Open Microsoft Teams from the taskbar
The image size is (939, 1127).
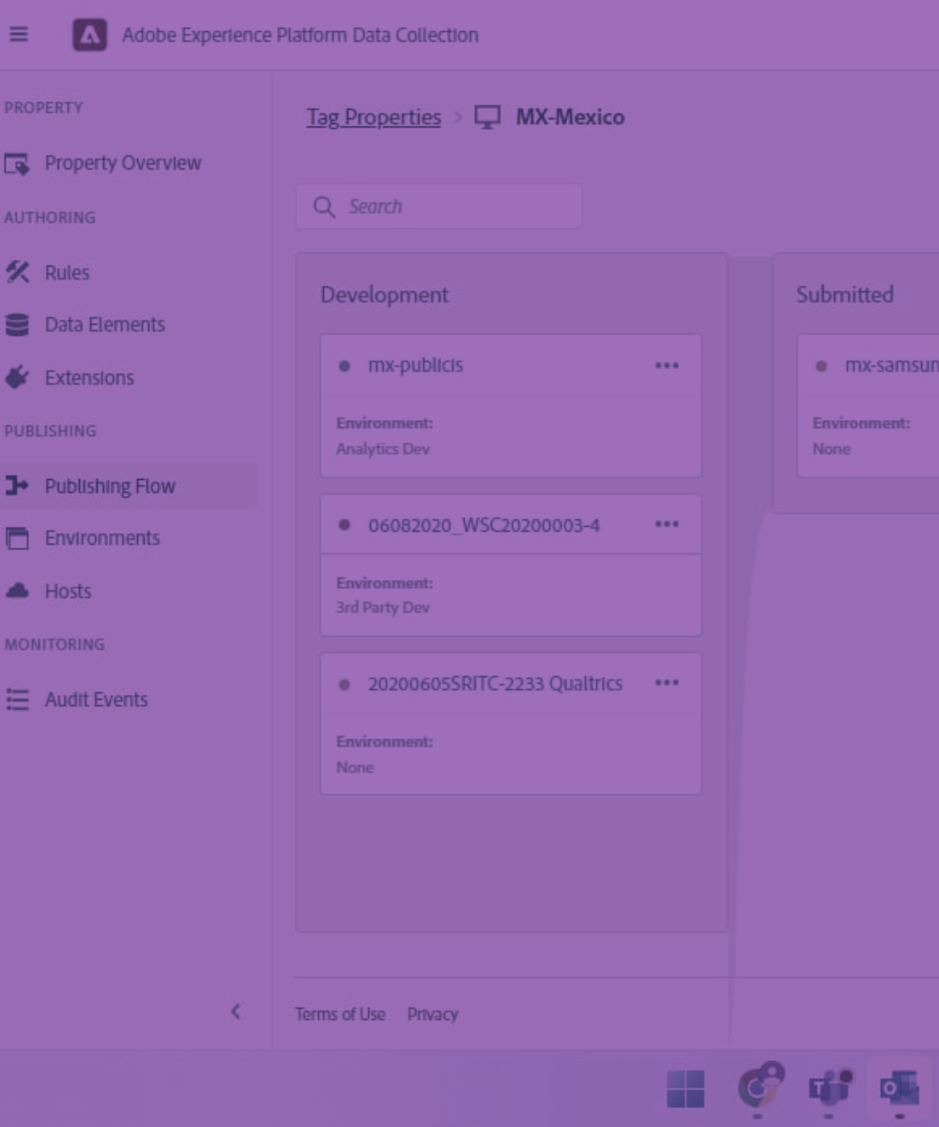point(828,1089)
